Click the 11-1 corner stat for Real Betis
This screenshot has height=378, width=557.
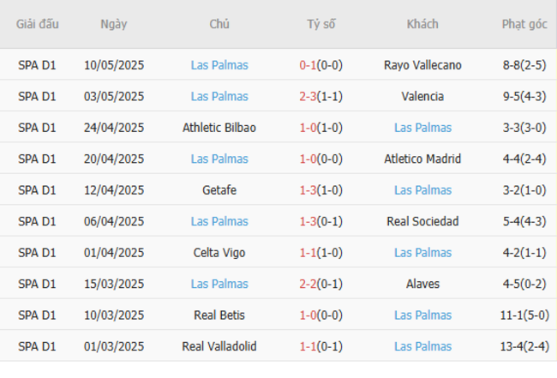(x=524, y=315)
